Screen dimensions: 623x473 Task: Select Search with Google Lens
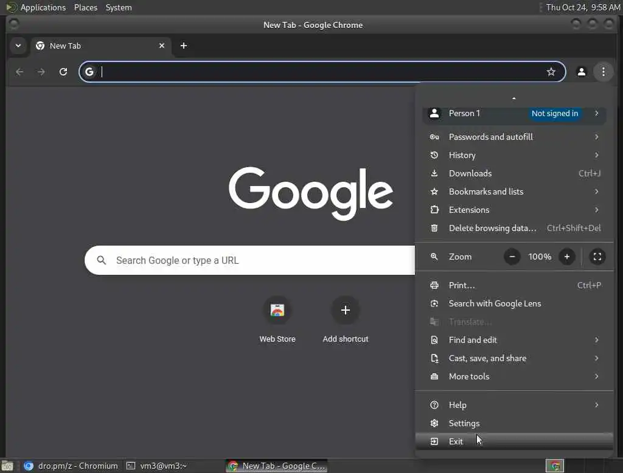pyautogui.click(x=513, y=304)
